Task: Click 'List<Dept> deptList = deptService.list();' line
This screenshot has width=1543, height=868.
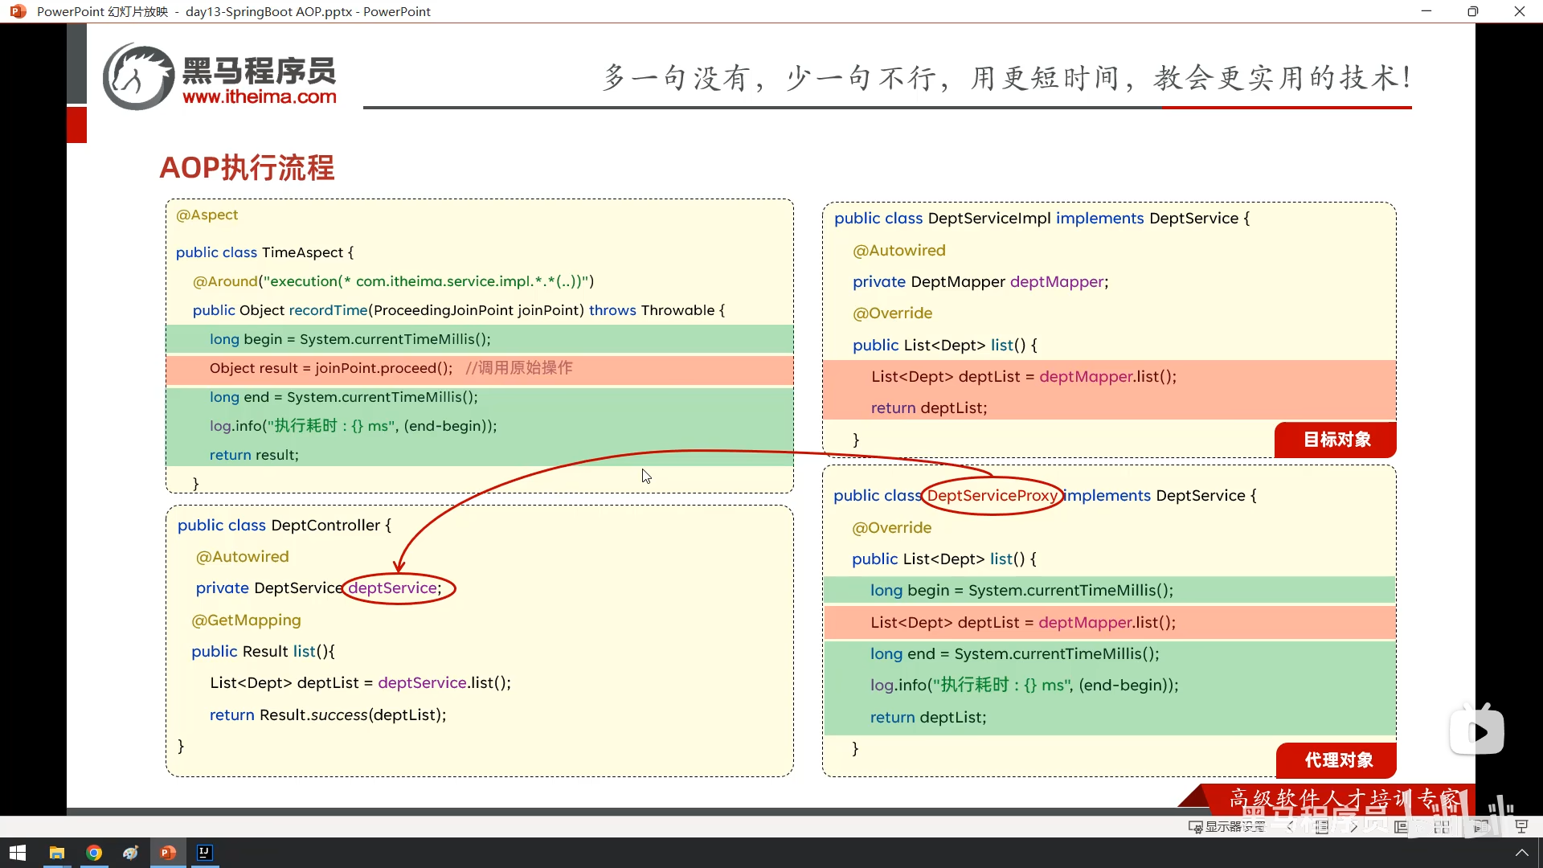Action: click(360, 683)
